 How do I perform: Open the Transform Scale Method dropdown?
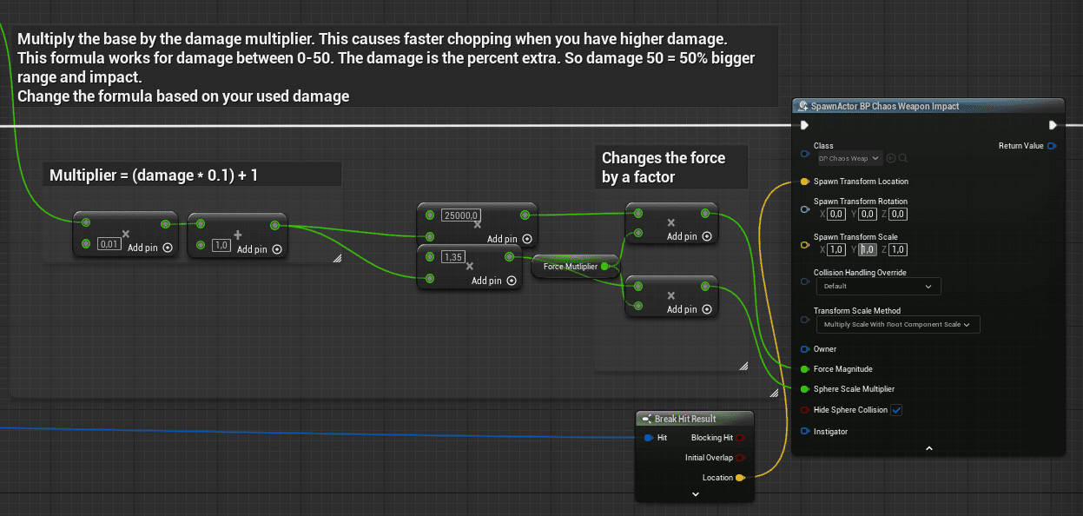[898, 324]
